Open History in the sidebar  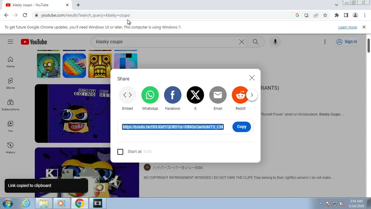[10, 148]
